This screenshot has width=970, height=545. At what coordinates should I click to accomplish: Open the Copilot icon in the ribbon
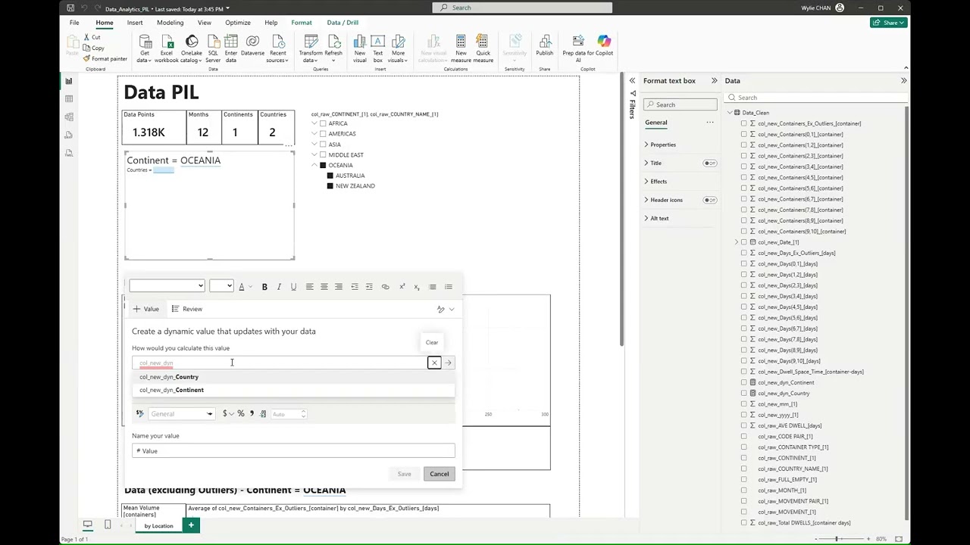tap(604, 41)
